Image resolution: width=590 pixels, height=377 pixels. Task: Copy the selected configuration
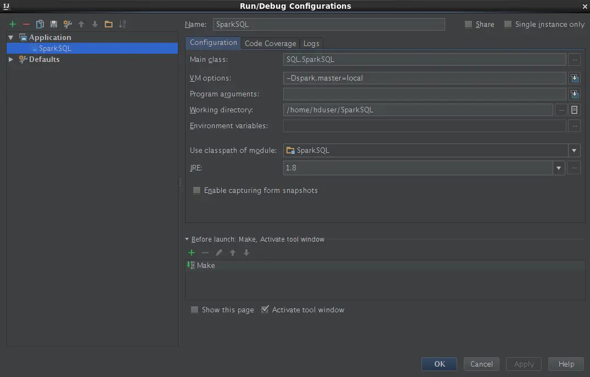pos(40,25)
